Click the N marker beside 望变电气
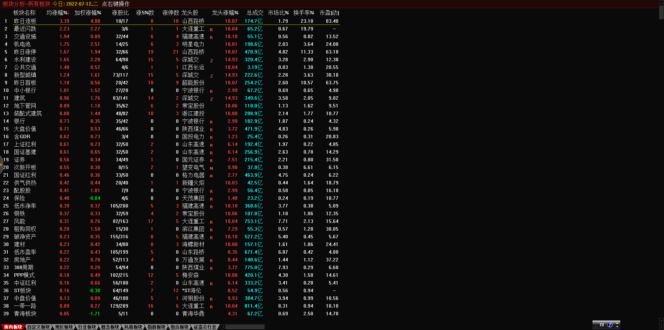The image size is (664, 330). click(211, 168)
